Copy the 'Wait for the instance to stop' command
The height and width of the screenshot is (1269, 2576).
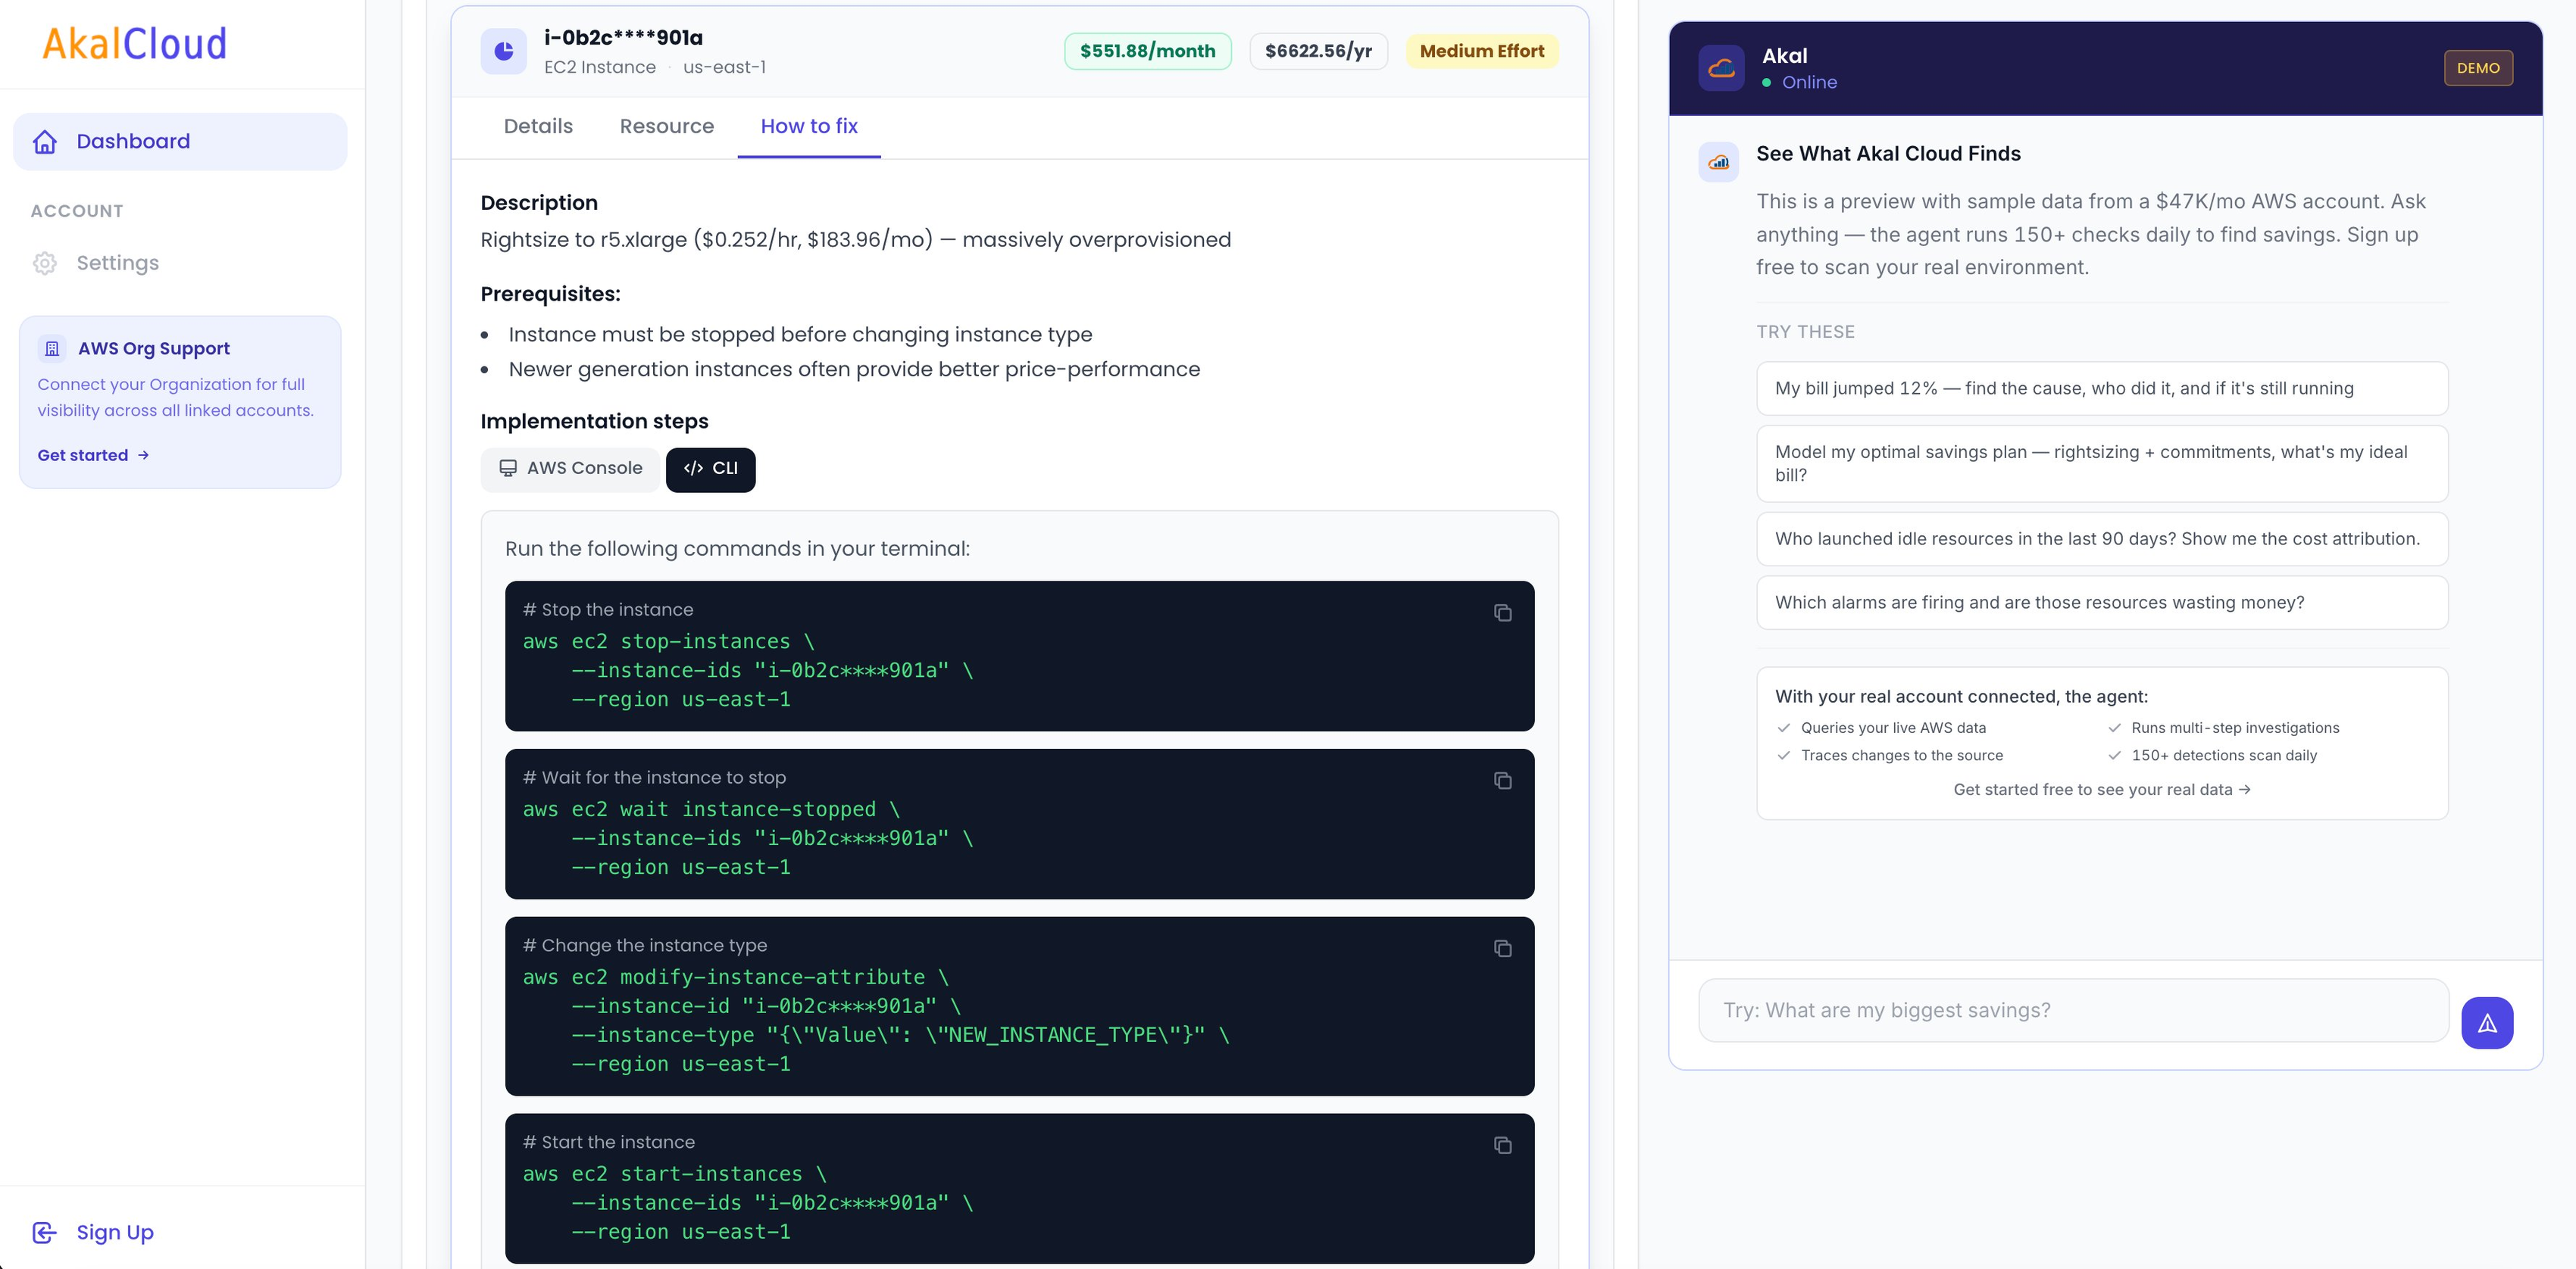tap(1502, 781)
